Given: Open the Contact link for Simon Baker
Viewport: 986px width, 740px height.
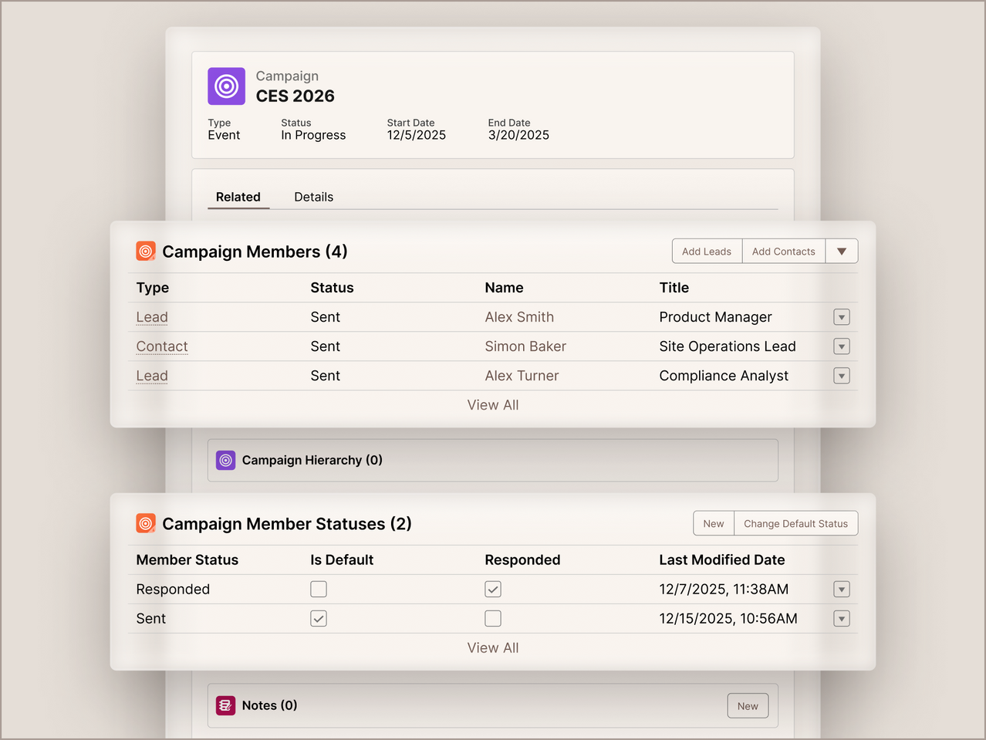Looking at the screenshot, I should (x=162, y=346).
